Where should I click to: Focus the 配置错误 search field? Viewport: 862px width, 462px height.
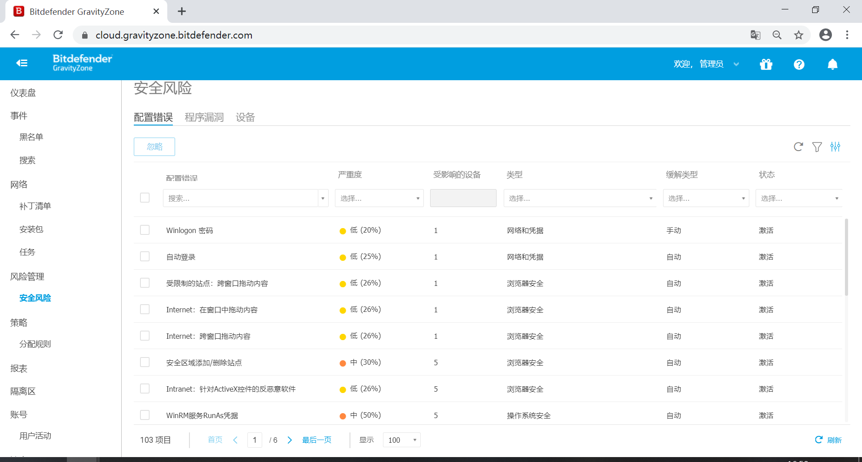(241, 198)
